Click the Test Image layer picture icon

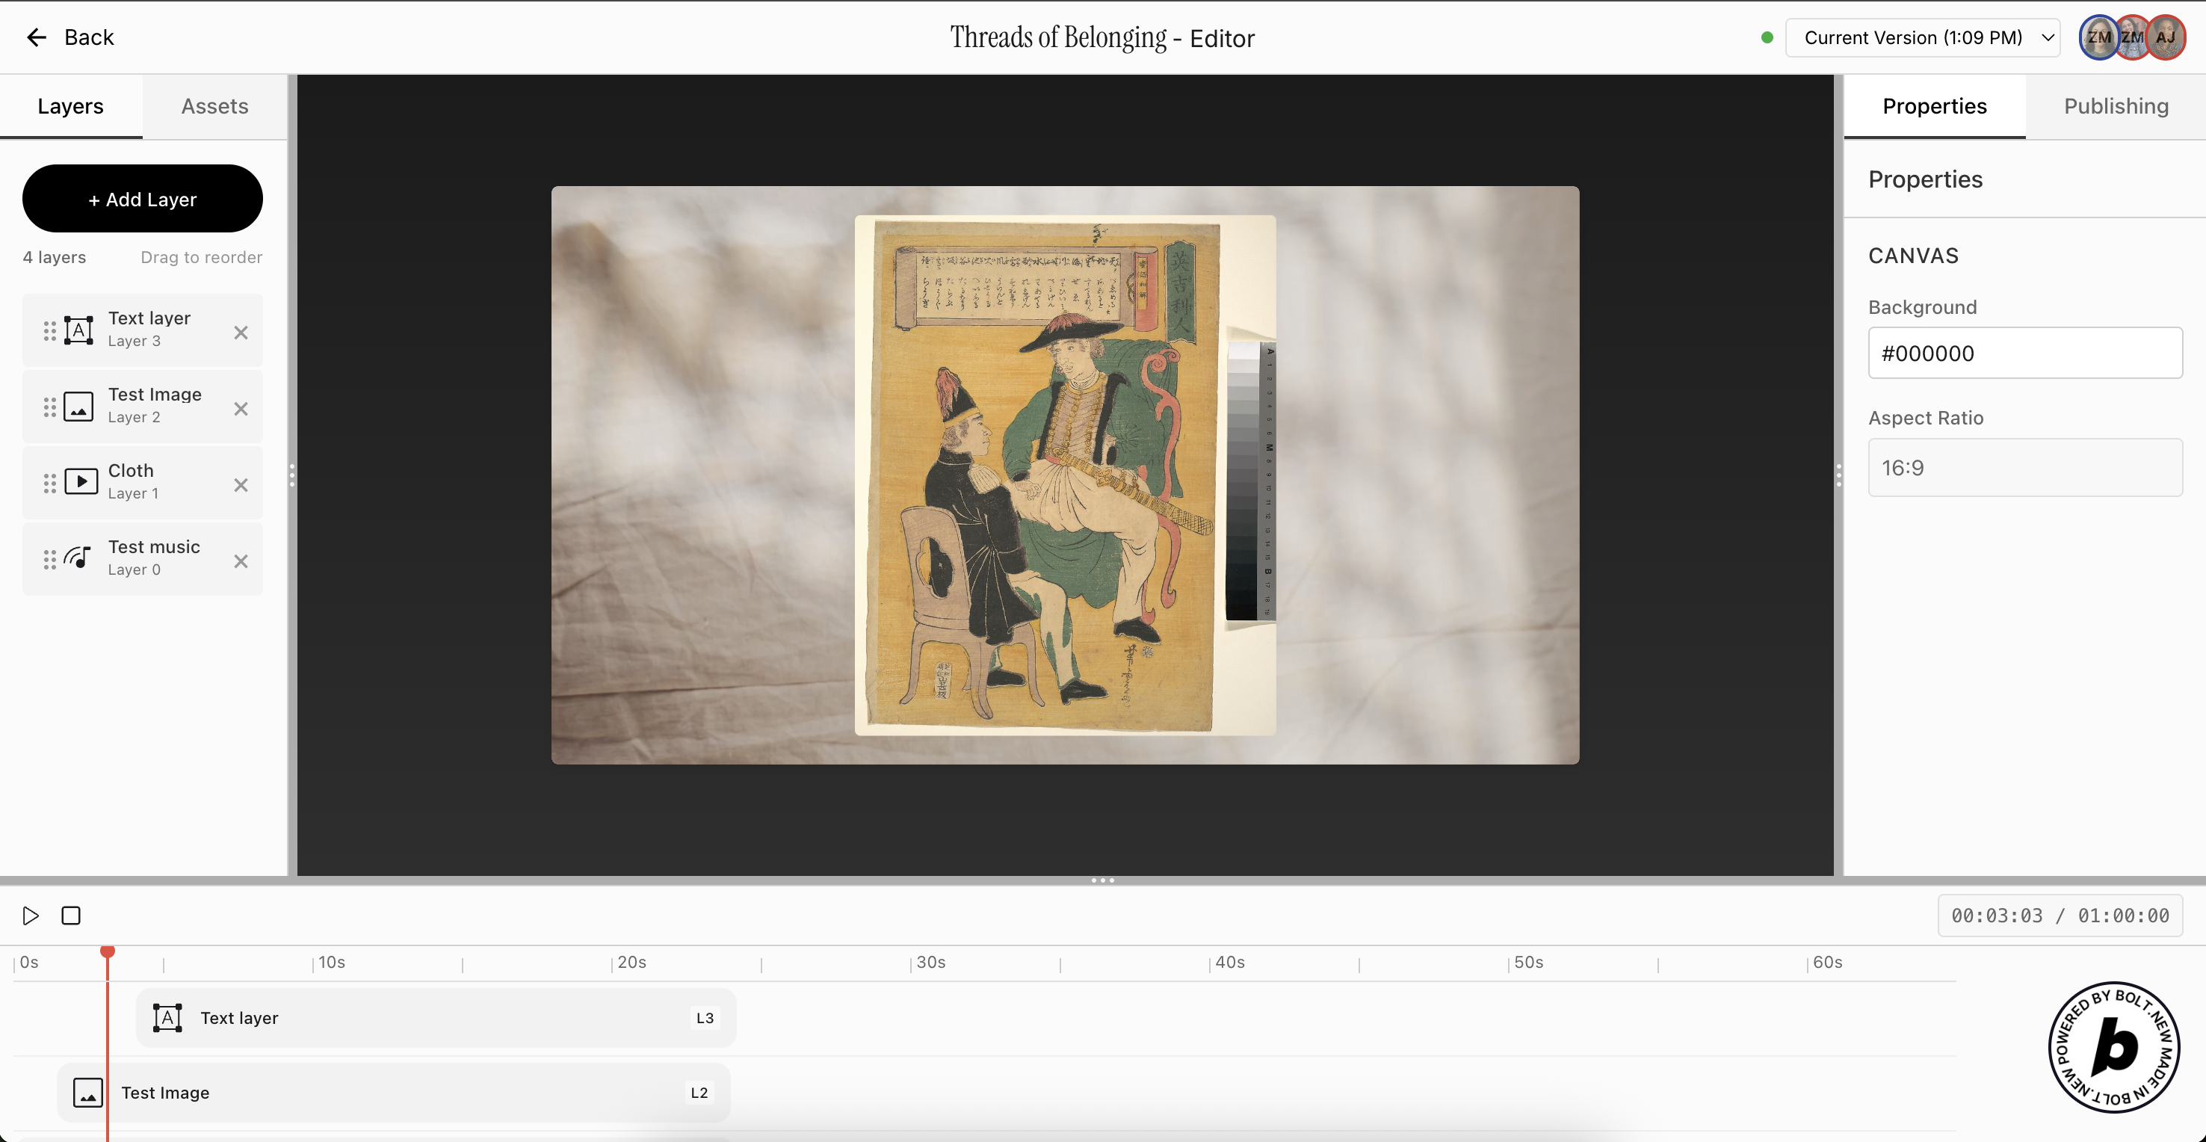pos(78,407)
